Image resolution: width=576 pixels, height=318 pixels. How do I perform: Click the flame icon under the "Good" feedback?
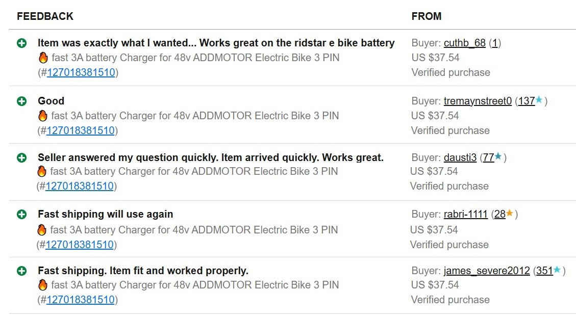pyautogui.click(x=43, y=116)
